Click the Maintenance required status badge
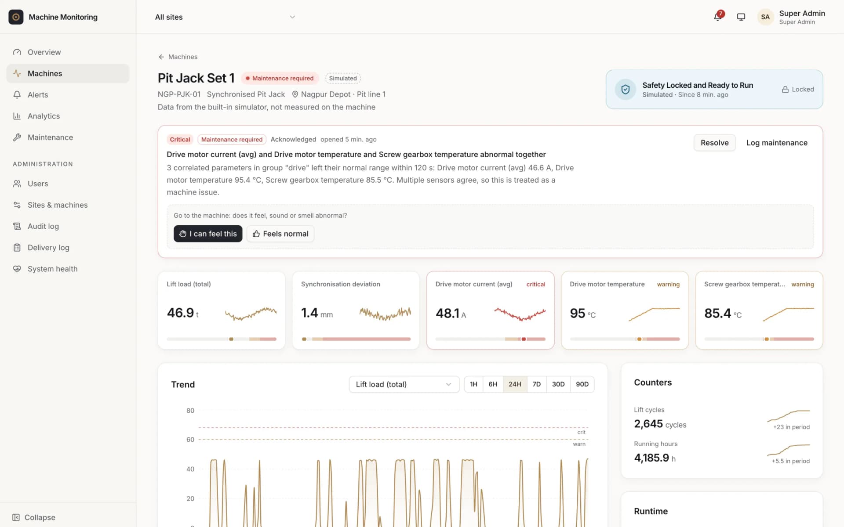 click(280, 78)
